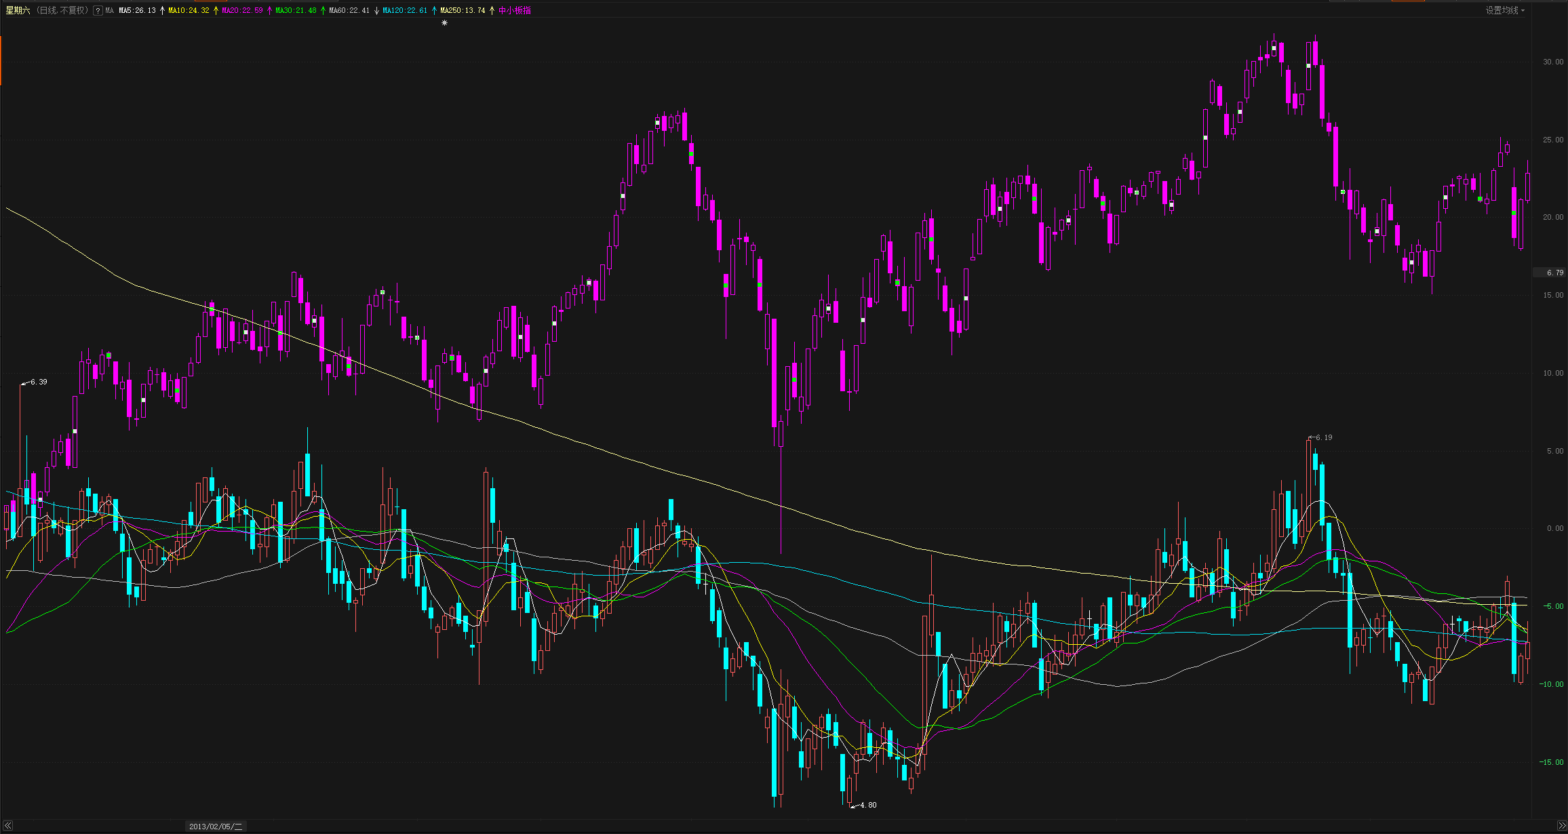The image size is (1568, 834).
Task: Select the MA5:26.13 average readout
Action: click(x=137, y=11)
